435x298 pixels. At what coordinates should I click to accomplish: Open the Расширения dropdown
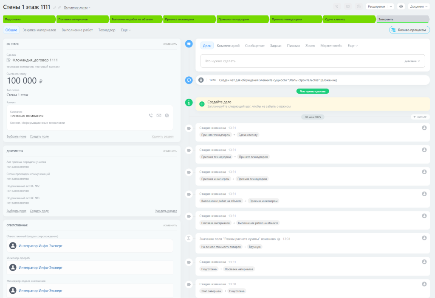point(380,6)
